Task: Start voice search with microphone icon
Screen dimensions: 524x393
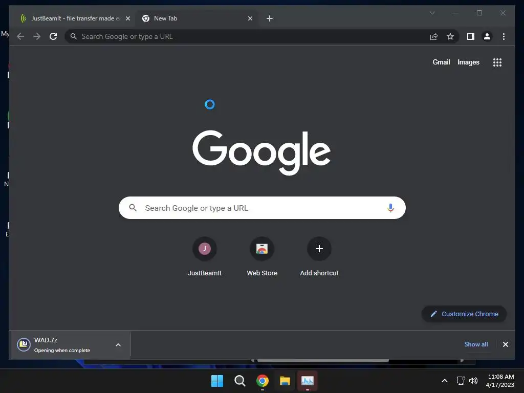Action: (390, 208)
